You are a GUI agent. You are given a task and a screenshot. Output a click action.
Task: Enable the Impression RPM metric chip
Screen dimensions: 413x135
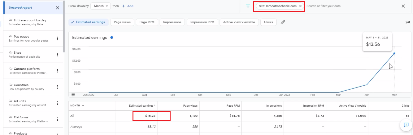(x=202, y=22)
